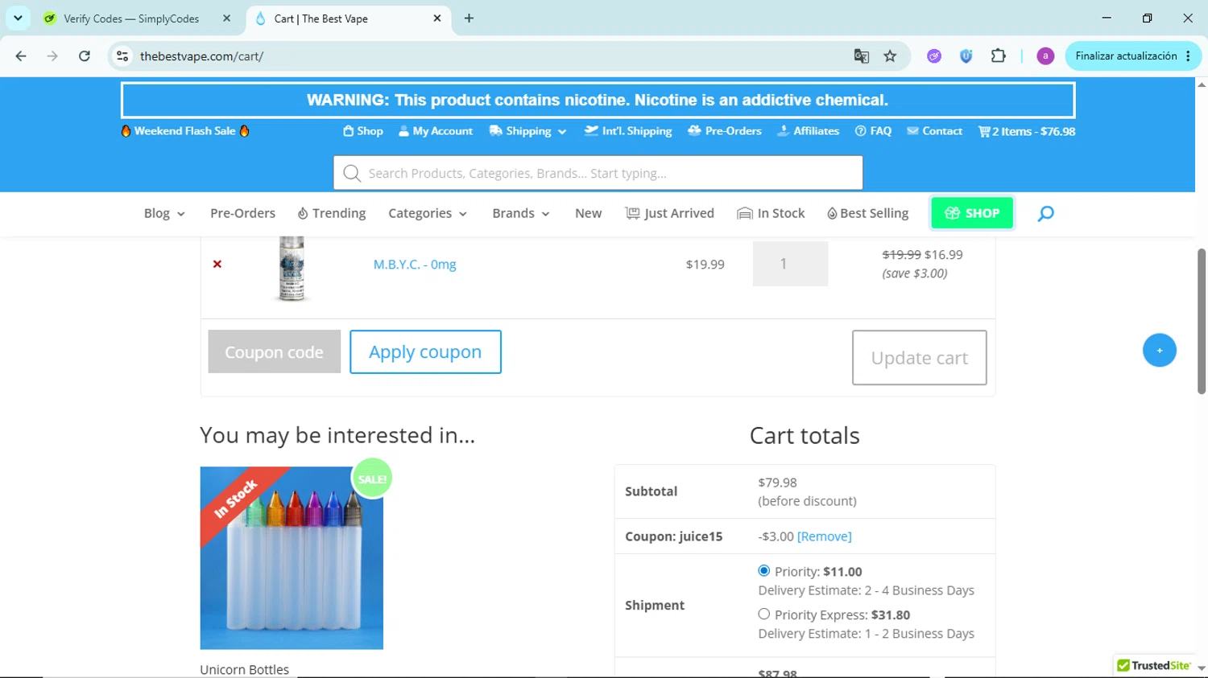Image resolution: width=1208 pixels, height=678 pixels.
Task: Open the Weekend Flash Sale link
Action: [185, 131]
